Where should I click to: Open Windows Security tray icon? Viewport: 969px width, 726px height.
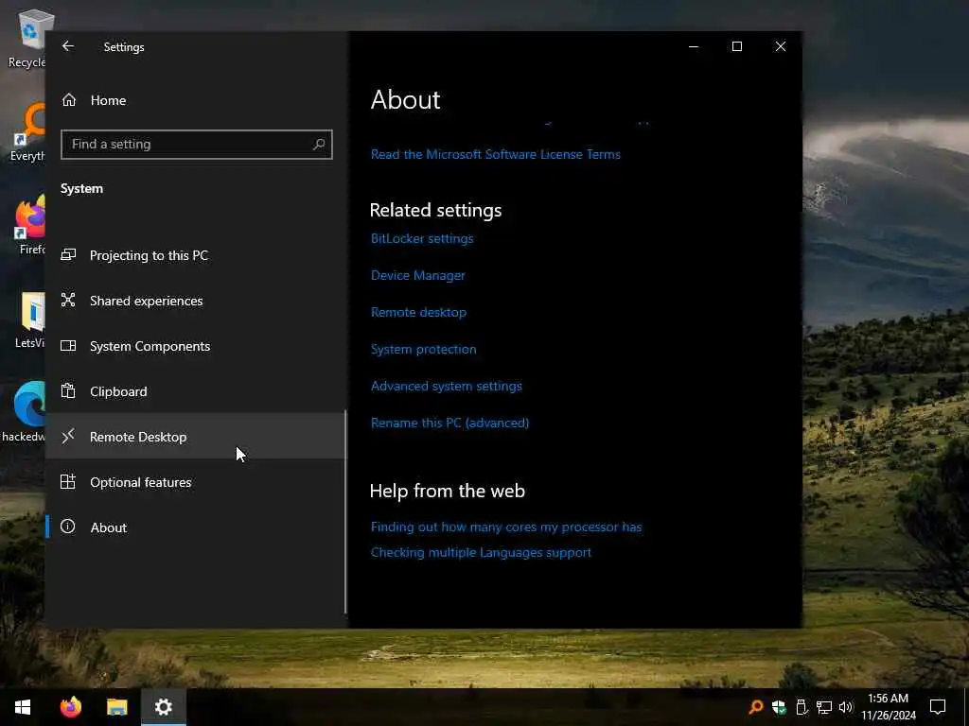[x=779, y=707]
